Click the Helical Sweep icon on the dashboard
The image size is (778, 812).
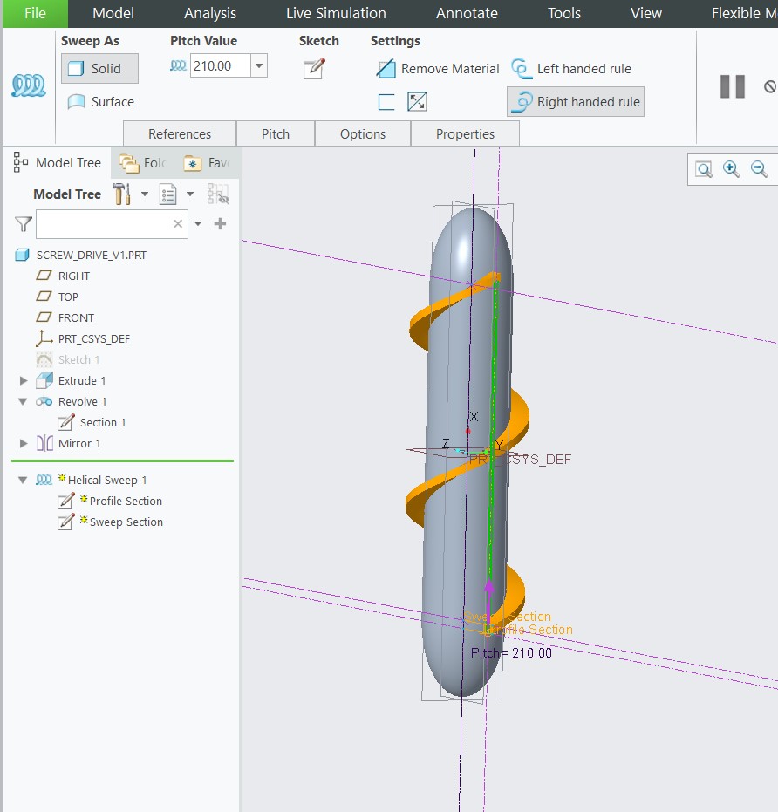29,85
